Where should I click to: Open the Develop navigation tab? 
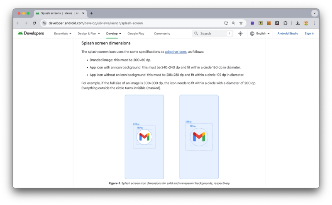[114, 34]
